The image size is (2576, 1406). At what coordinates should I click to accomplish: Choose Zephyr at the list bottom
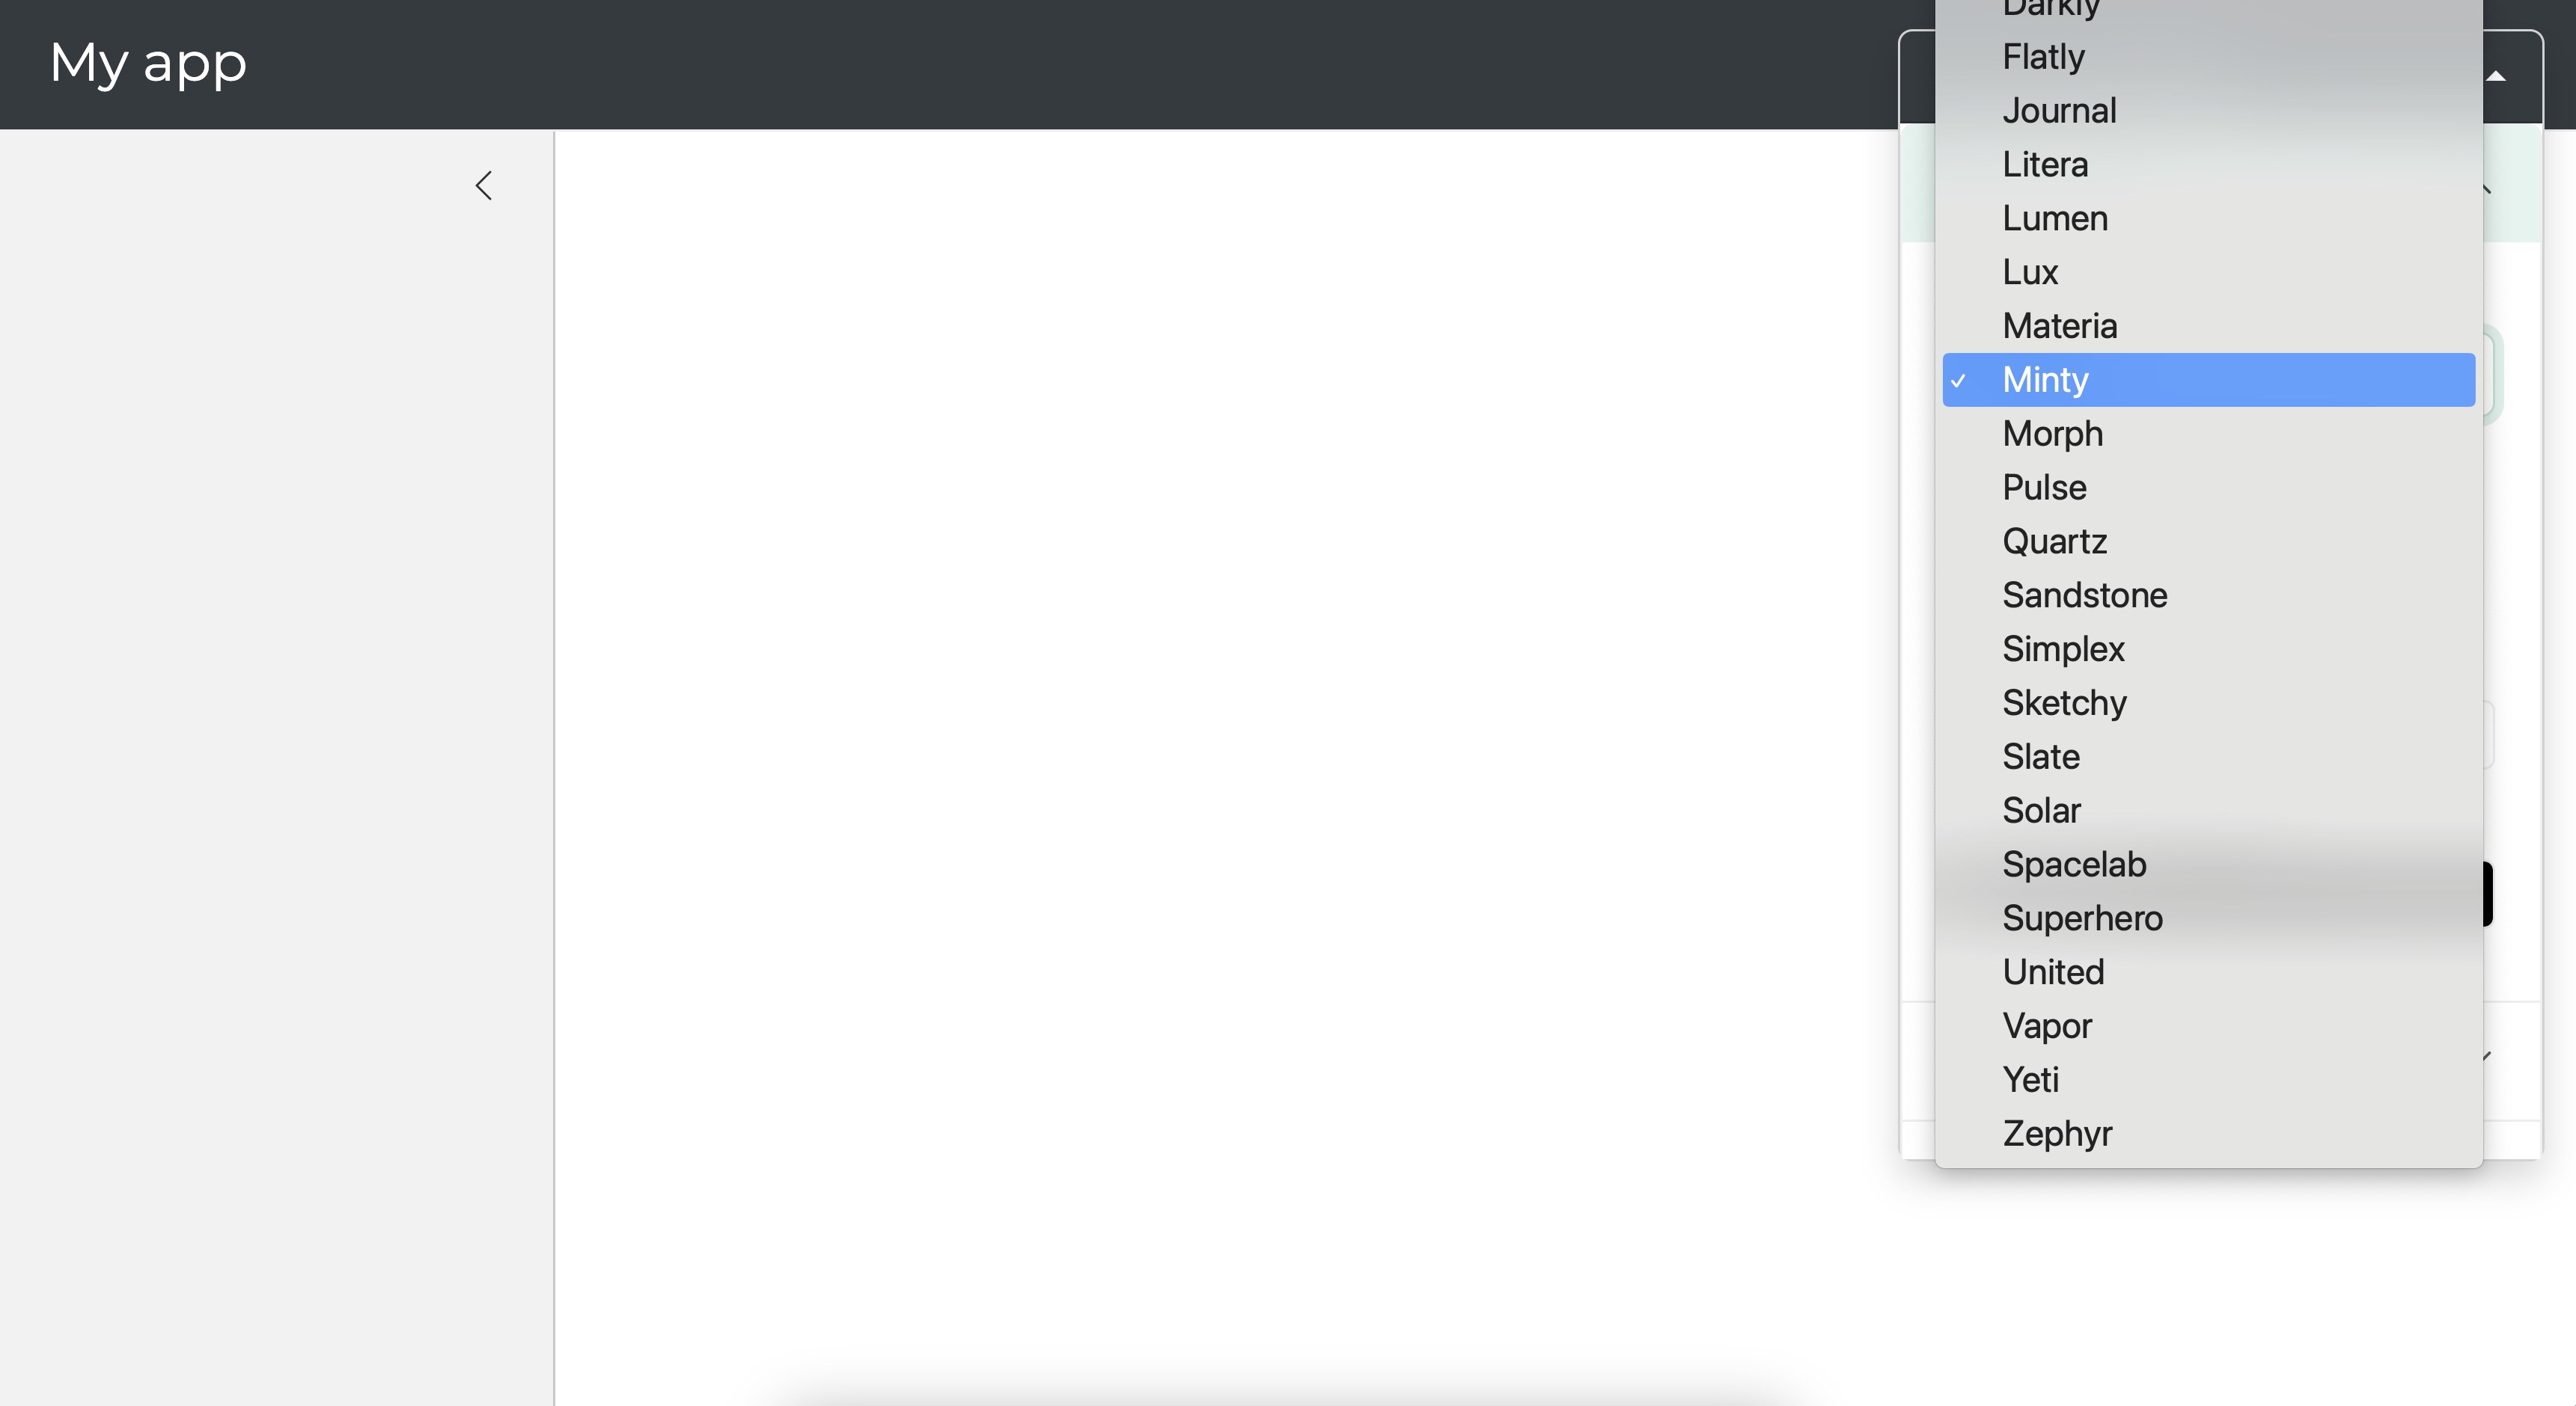(x=2208, y=1135)
